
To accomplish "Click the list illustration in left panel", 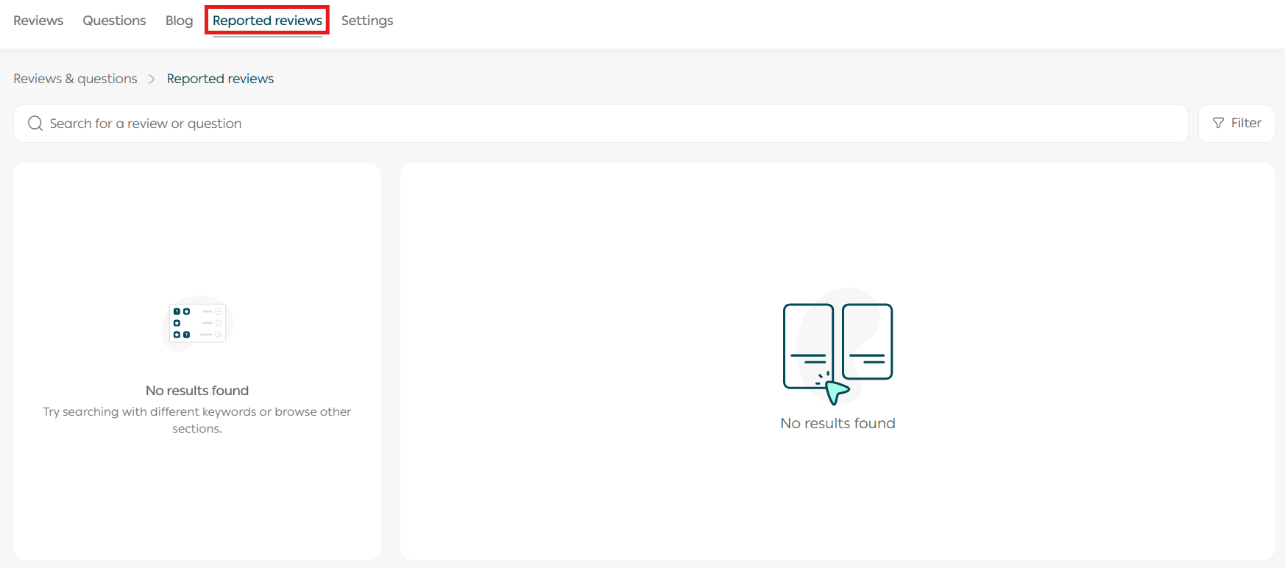I will click(197, 323).
